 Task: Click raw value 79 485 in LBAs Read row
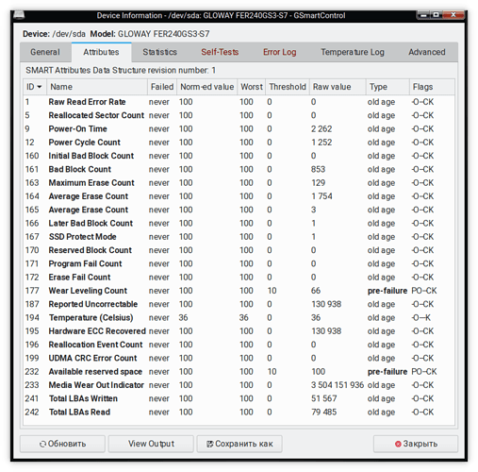(x=324, y=413)
